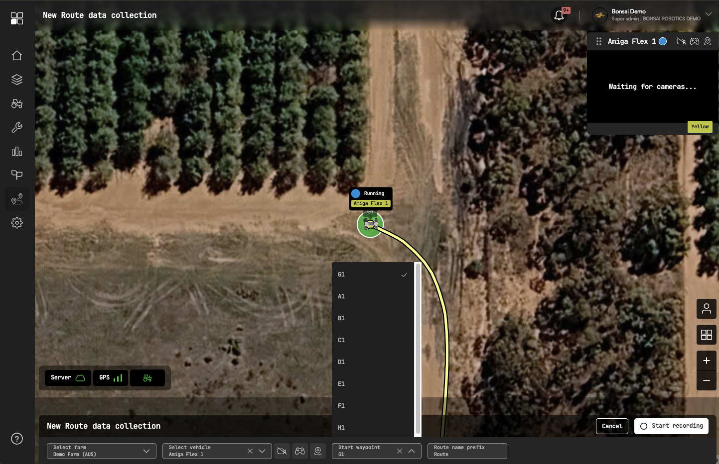Screen dimensions: 719x464
Task: Collapse the Start waypoint dropdown
Action: coord(412,451)
